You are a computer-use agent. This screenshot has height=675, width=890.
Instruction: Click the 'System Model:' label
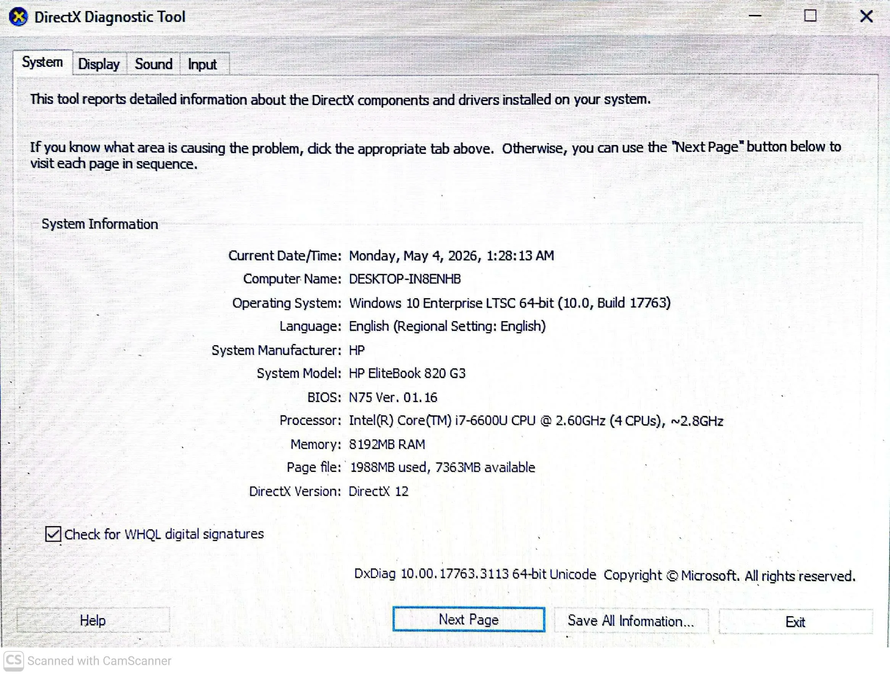(299, 373)
